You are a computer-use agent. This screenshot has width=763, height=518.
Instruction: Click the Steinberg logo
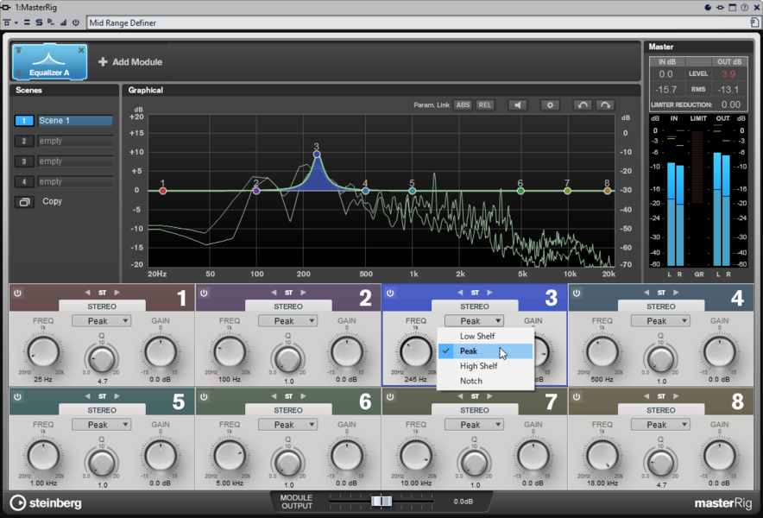click(x=46, y=503)
